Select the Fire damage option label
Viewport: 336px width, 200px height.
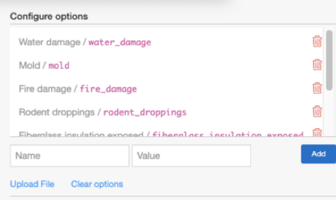(x=45, y=89)
